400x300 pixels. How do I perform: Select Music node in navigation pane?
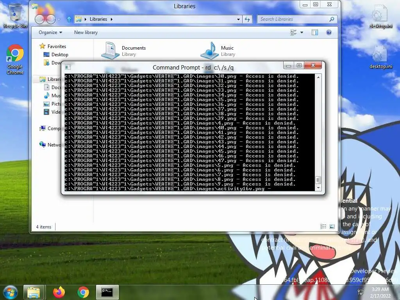pos(53,95)
